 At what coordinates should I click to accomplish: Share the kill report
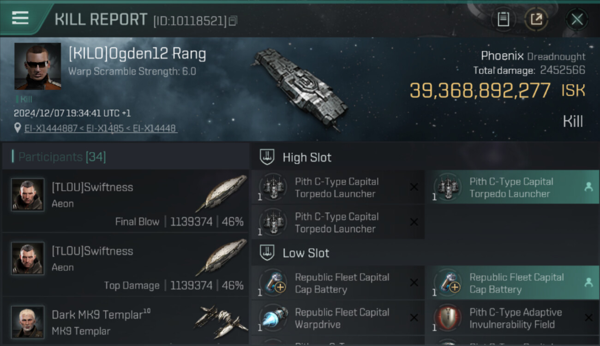coord(536,19)
